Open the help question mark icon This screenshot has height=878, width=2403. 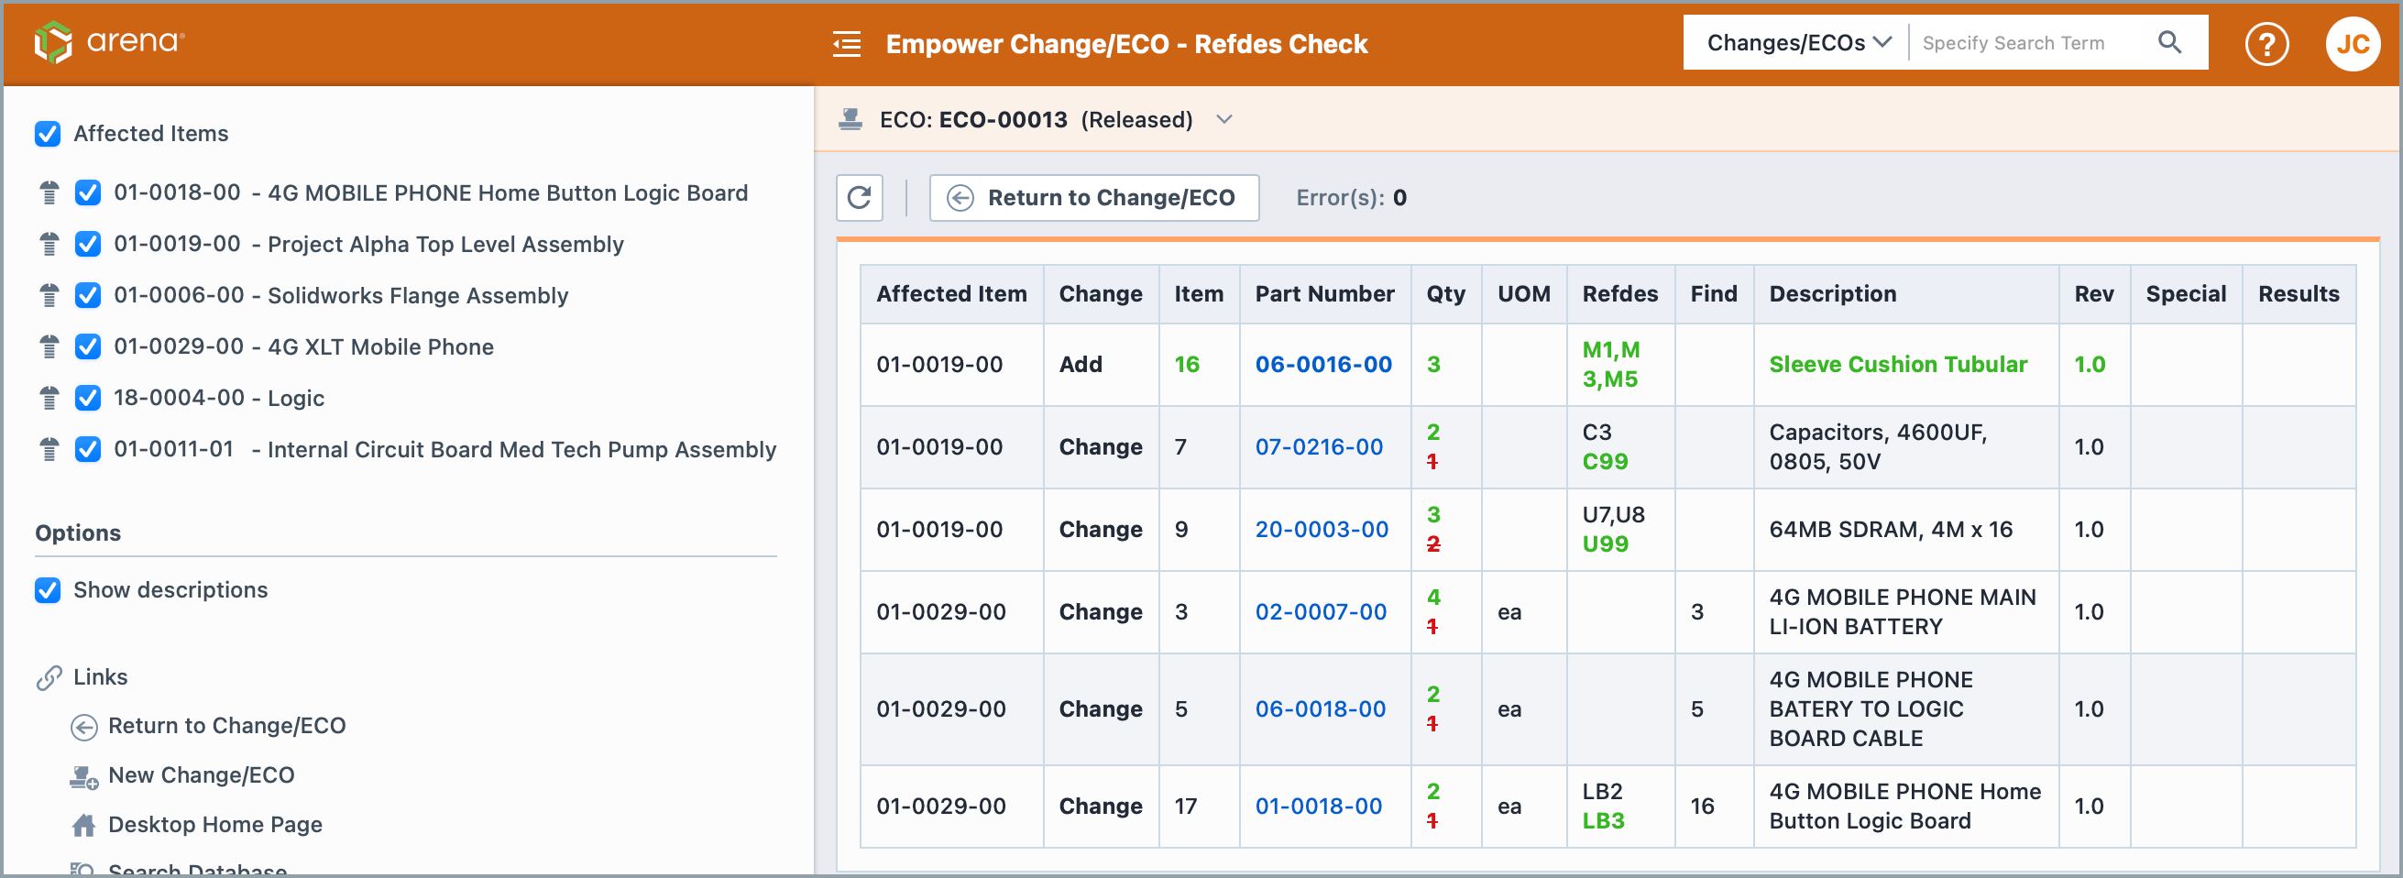(x=2266, y=44)
